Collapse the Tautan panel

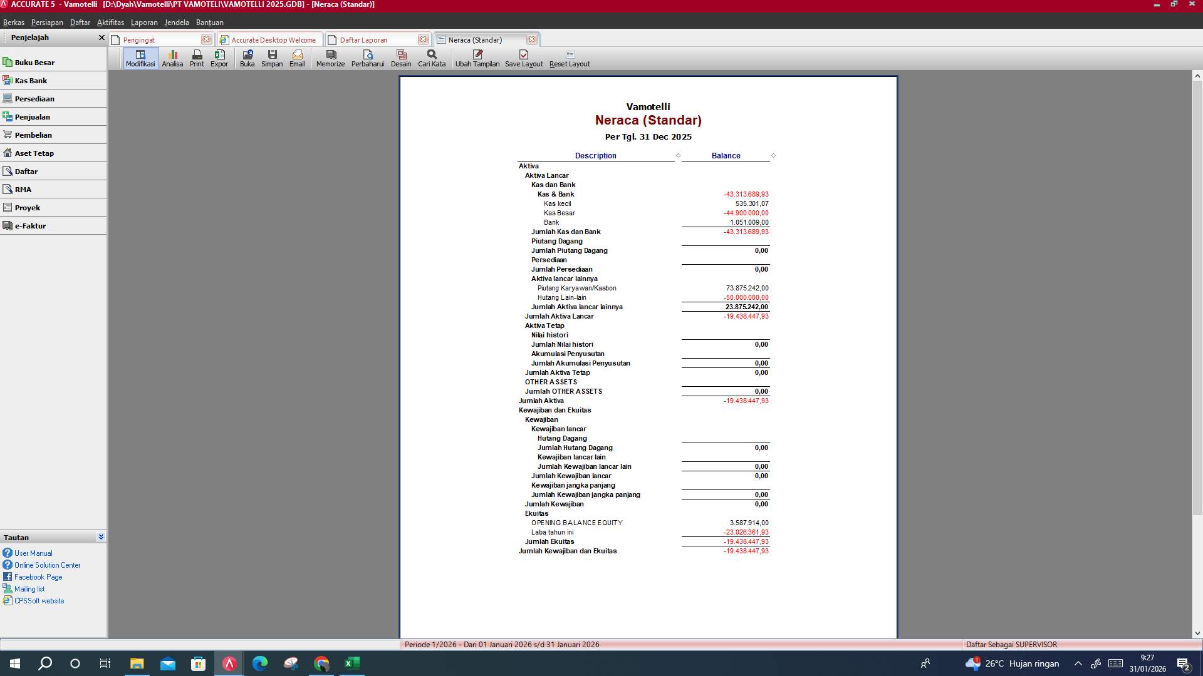click(101, 536)
